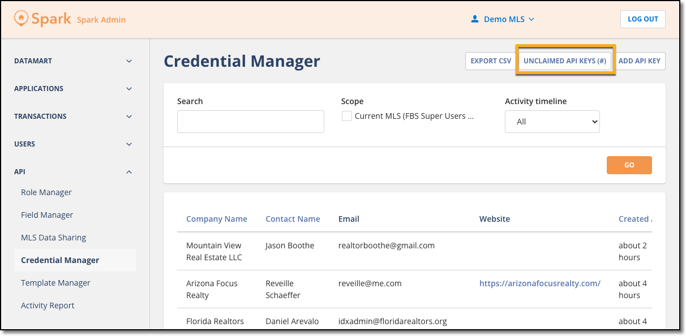
Task: Open the arizonafocusrealty.com website link
Action: [540, 283]
